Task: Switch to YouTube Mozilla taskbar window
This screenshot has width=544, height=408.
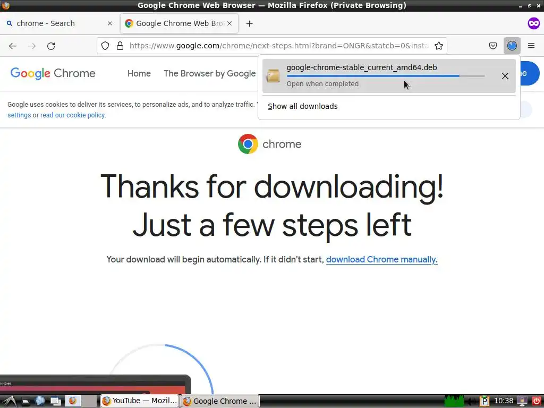Action: coord(140,401)
